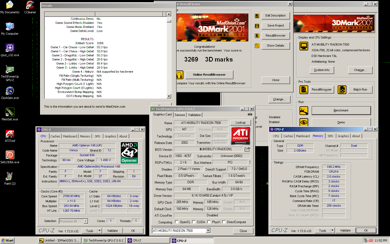The height and width of the screenshot is (244, 390).
Task: Click the DRAM Frequency value 199.2 MHz
Action: [334, 167]
